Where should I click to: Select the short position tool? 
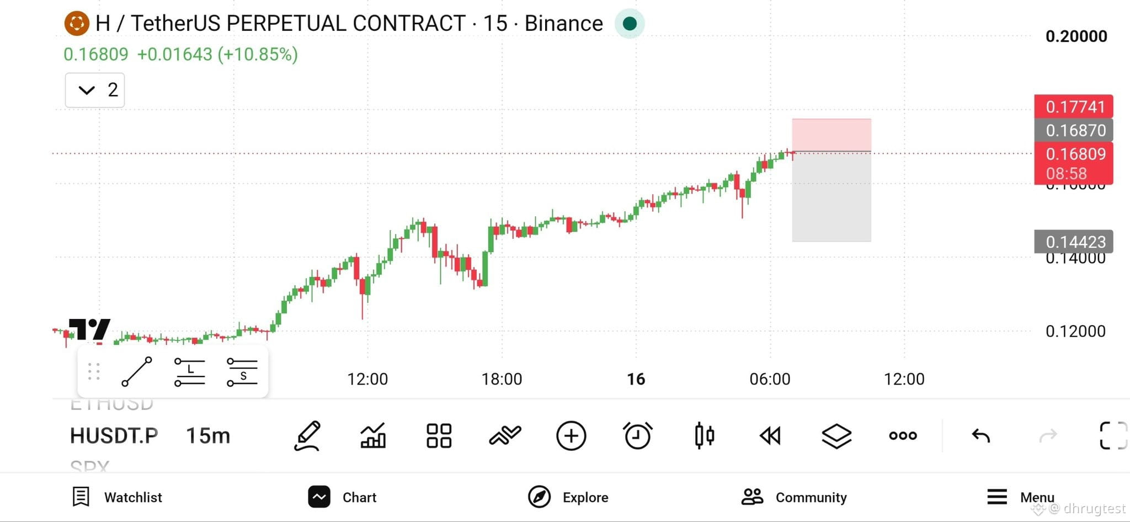[x=242, y=372]
